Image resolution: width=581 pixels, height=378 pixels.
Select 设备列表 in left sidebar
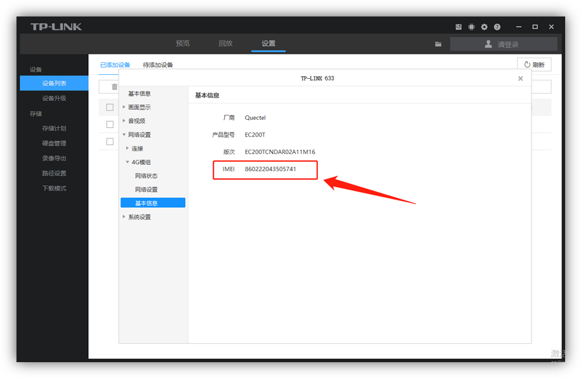tap(54, 83)
